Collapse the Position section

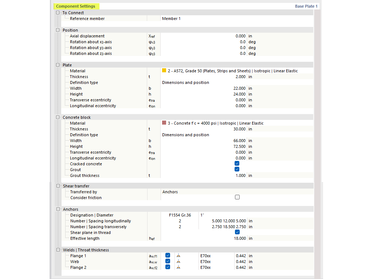pos(58,30)
